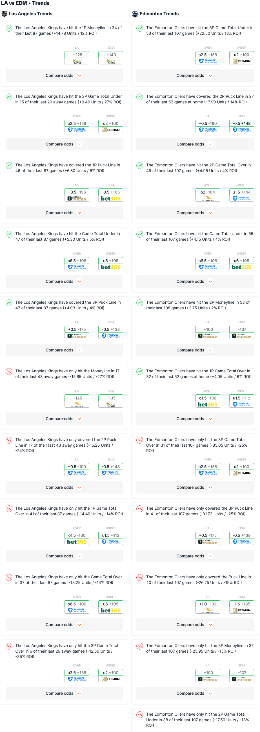Click the Edmonton Oilers team logo
Image resolution: width=260 pixels, height=732 pixels.
coord(135,14)
